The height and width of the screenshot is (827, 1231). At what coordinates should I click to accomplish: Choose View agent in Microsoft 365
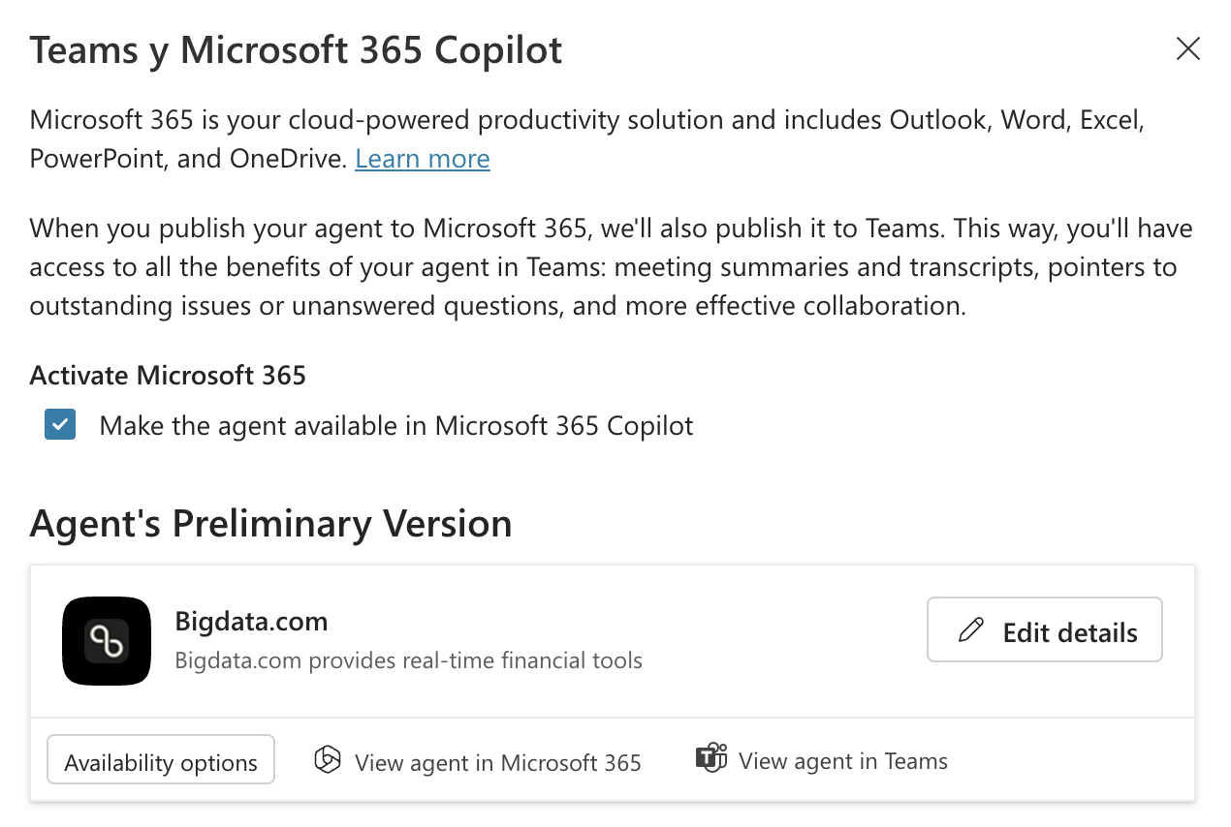pos(497,762)
